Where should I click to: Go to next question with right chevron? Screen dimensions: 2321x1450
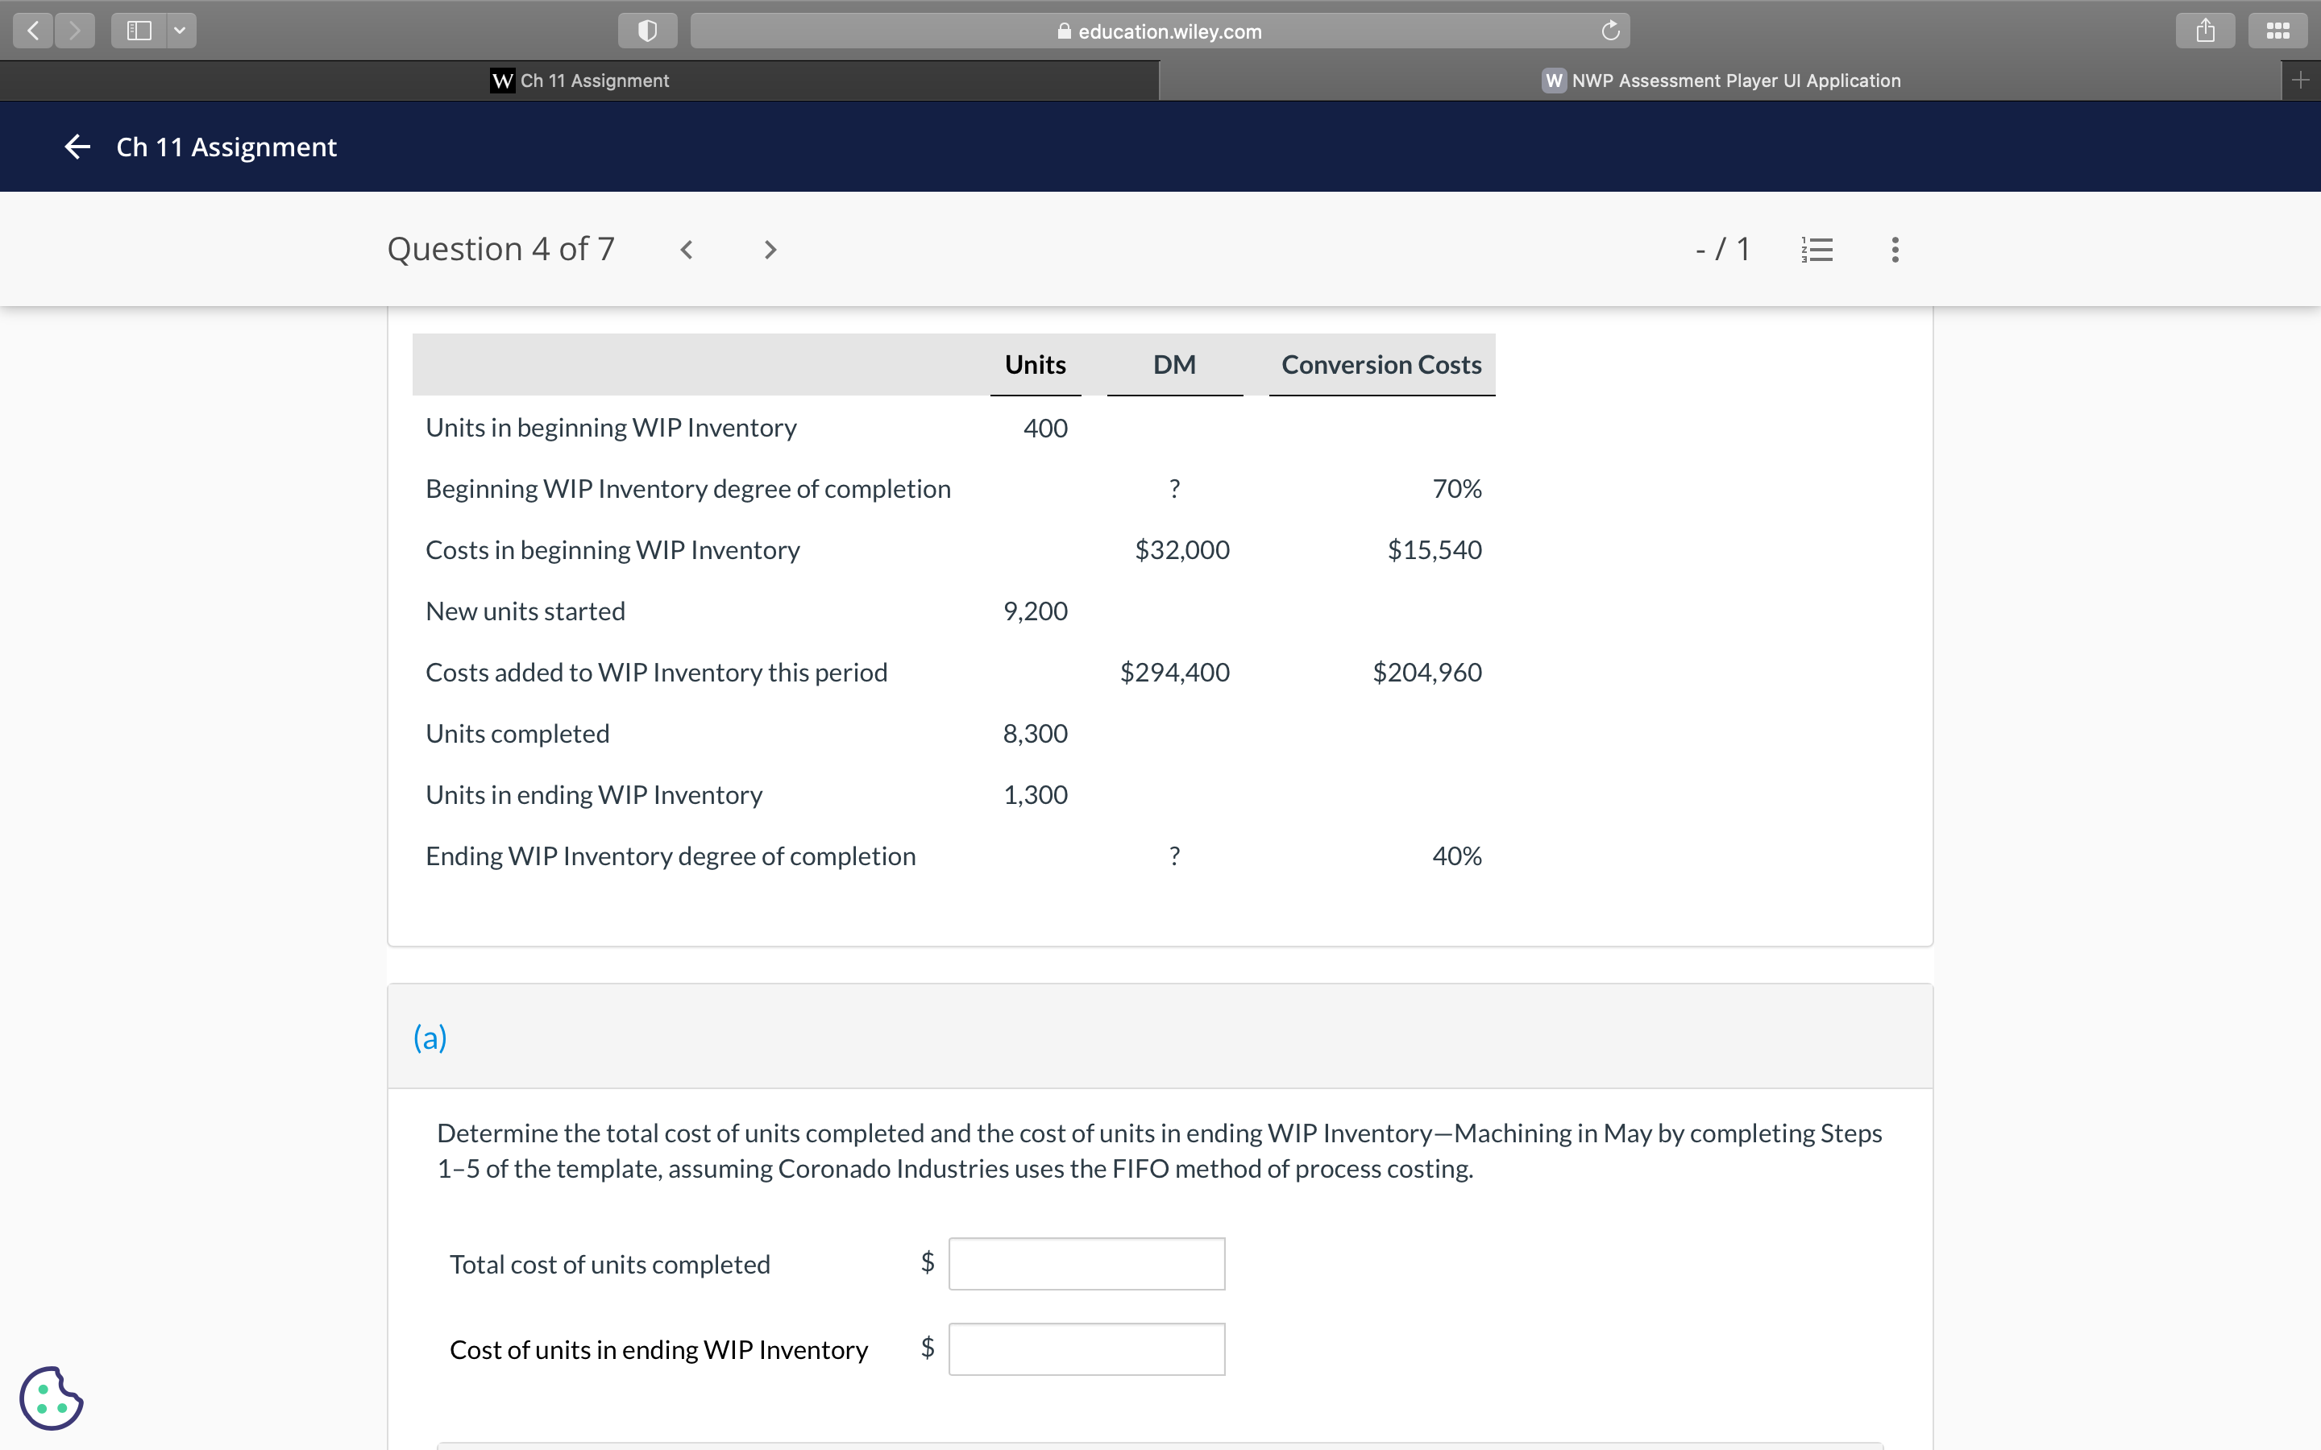point(770,250)
